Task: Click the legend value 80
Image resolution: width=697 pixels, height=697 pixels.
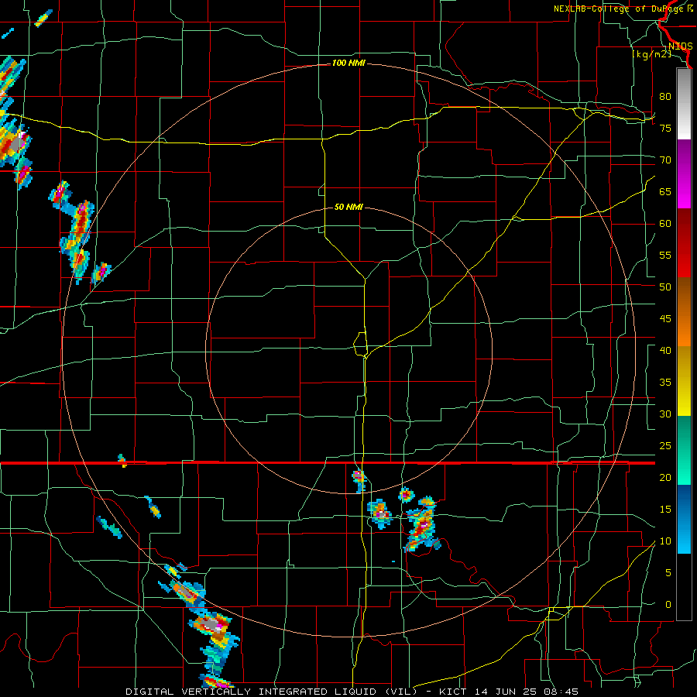Action: point(665,97)
